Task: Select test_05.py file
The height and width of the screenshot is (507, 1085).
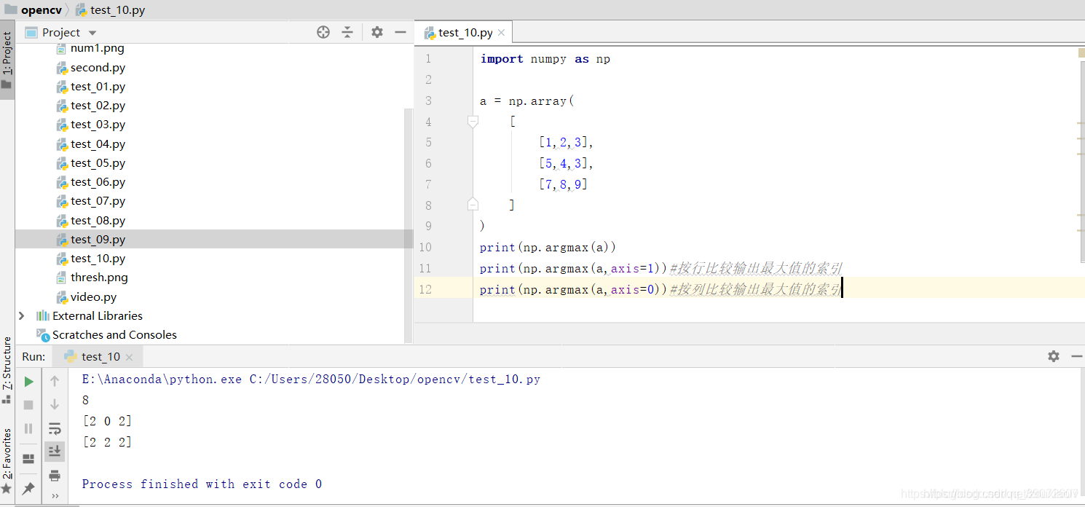Action: click(98, 162)
